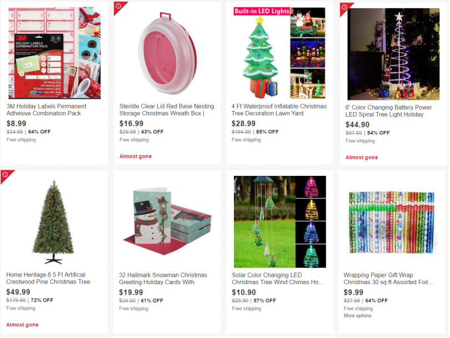This screenshot has width=450, height=338.
Task: Open 3M Holiday Labels product image
Action: click(x=54, y=53)
